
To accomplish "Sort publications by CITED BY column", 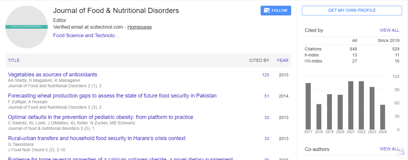I will click(x=259, y=60).
